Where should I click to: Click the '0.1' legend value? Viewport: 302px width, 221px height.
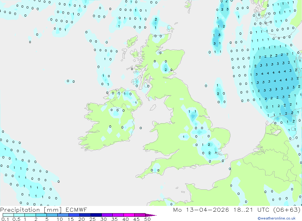pyautogui.click(x=5, y=219)
